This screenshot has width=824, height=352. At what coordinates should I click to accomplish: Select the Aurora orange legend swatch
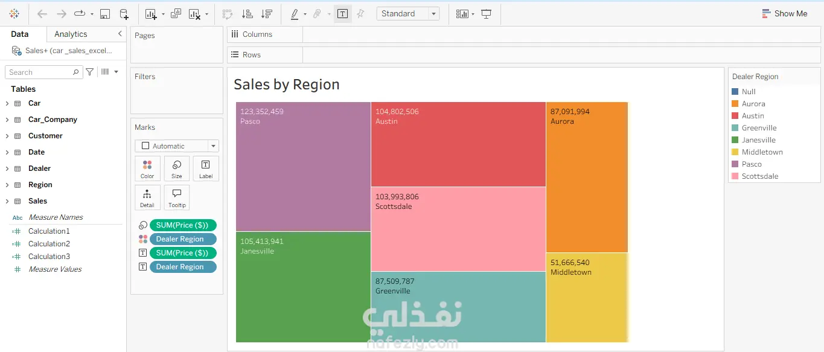[x=735, y=104]
